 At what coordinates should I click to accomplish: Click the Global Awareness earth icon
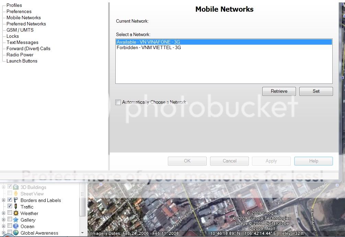16,233
